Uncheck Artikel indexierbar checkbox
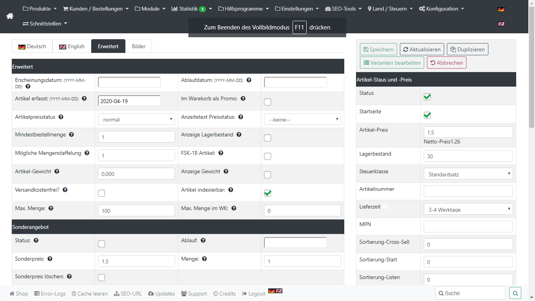Screen dimensions: 535x301 (267, 193)
